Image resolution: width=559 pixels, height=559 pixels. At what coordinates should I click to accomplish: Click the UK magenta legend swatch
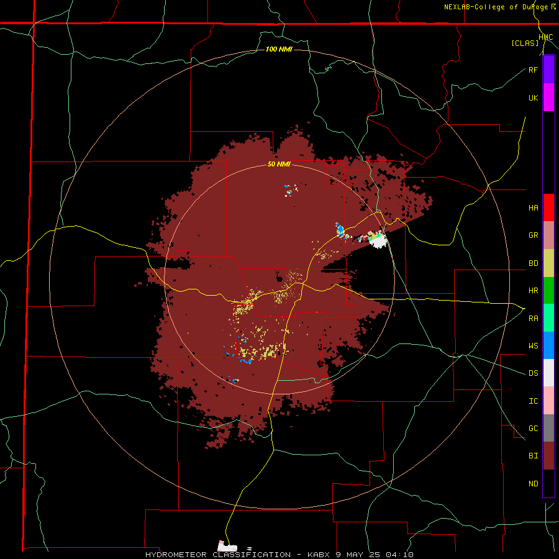click(548, 98)
